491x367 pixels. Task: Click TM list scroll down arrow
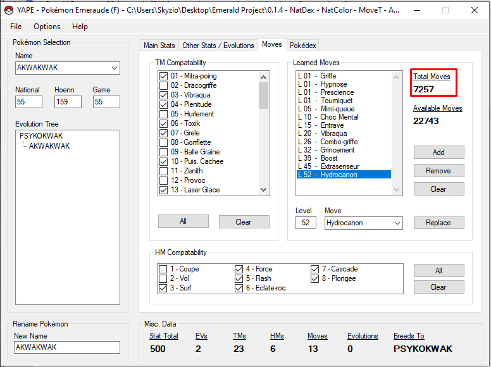point(264,190)
